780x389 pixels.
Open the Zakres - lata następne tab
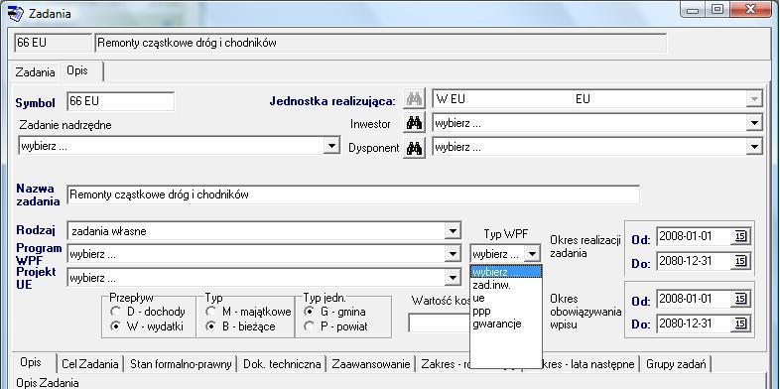tap(589, 364)
